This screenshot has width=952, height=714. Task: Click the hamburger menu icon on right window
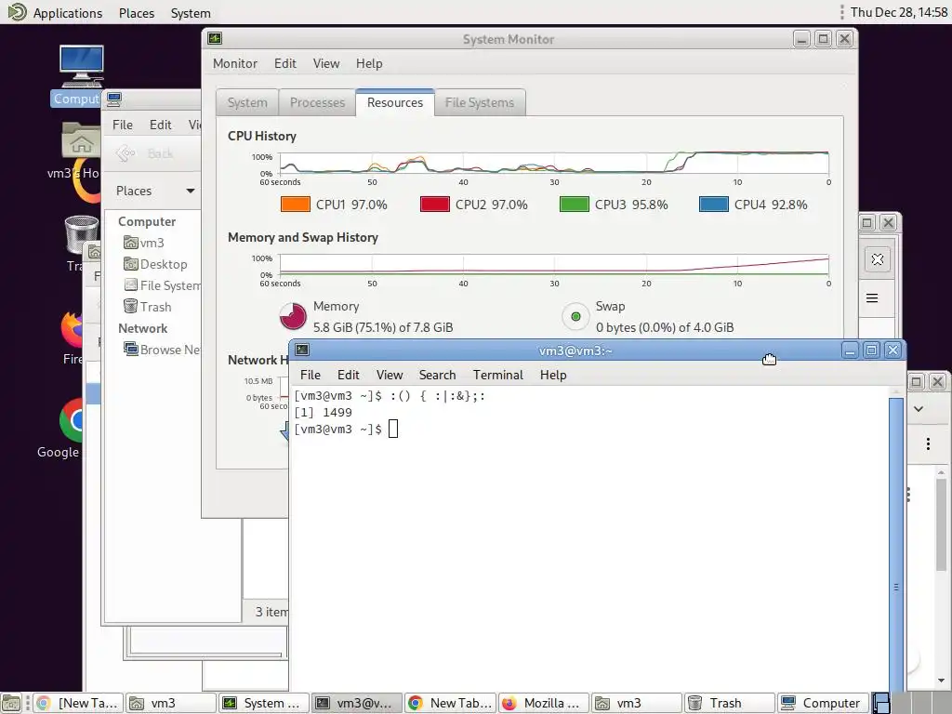[x=872, y=298]
